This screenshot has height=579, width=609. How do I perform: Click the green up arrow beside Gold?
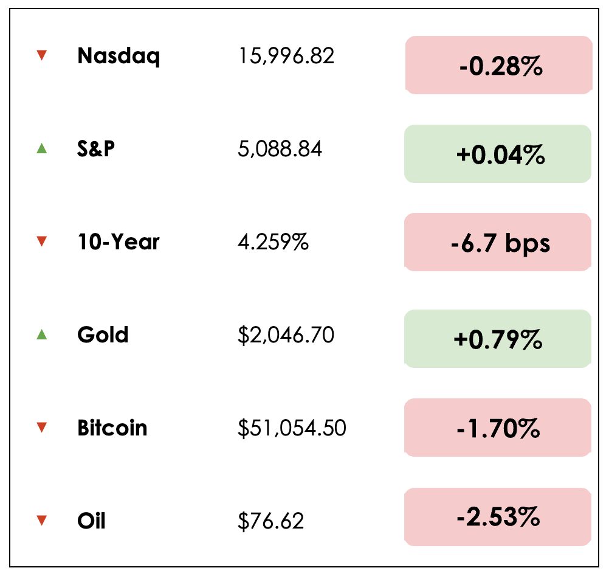(x=42, y=334)
